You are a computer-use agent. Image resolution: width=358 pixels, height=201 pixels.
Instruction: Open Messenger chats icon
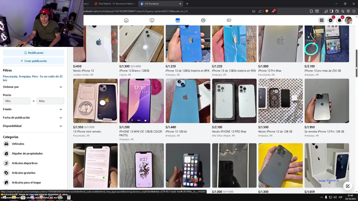(x=331, y=20)
